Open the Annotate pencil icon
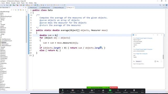The width and height of the screenshot is (168, 94). [x=125, y=90]
